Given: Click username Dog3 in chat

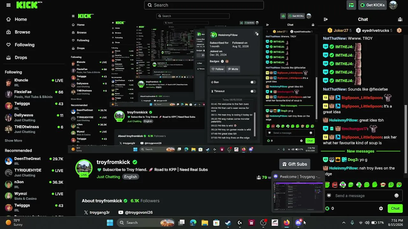Looking at the screenshot, I should [352, 160].
